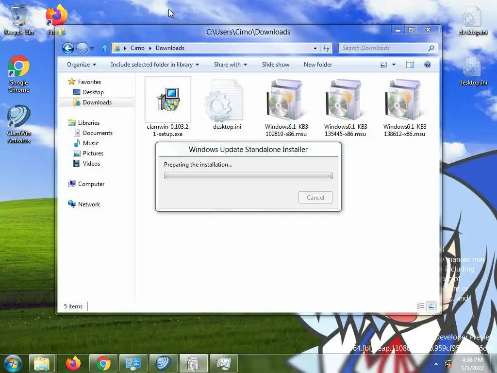The image size is (497, 373).
Task: Switch to details view in status bar
Action: (421, 306)
